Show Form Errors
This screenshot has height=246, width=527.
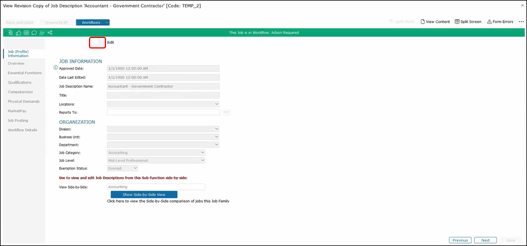[499, 22]
